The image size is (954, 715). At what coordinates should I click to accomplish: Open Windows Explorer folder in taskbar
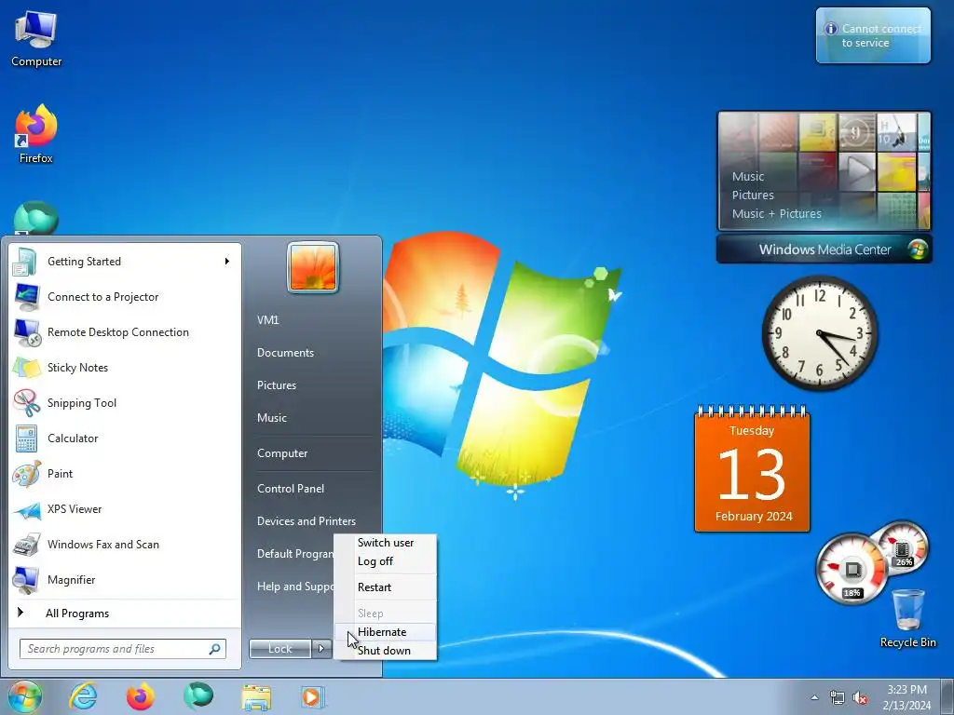click(x=256, y=696)
